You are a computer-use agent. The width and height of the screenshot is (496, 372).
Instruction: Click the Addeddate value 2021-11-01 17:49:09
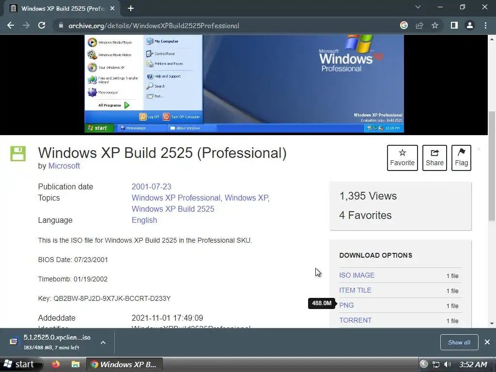(x=167, y=318)
